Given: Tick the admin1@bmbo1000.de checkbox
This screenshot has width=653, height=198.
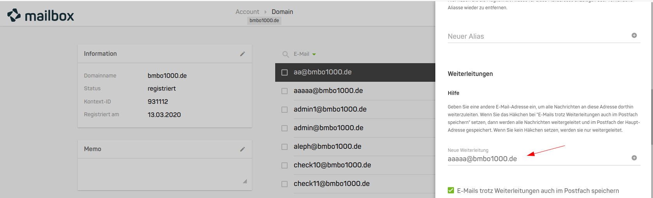Looking at the screenshot, I should click(285, 110).
